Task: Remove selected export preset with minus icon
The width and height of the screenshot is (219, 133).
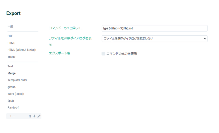Action: coord(14,116)
